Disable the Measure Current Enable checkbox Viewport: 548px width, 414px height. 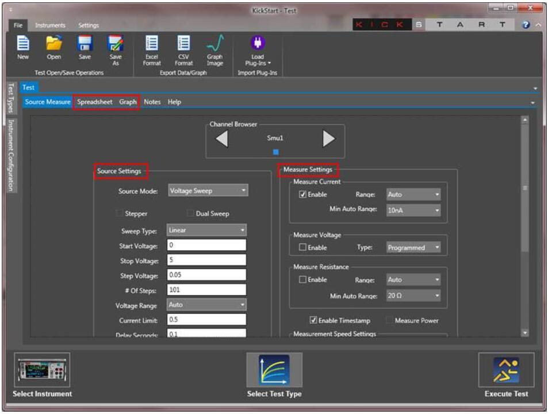pyautogui.click(x=303, y=194)
